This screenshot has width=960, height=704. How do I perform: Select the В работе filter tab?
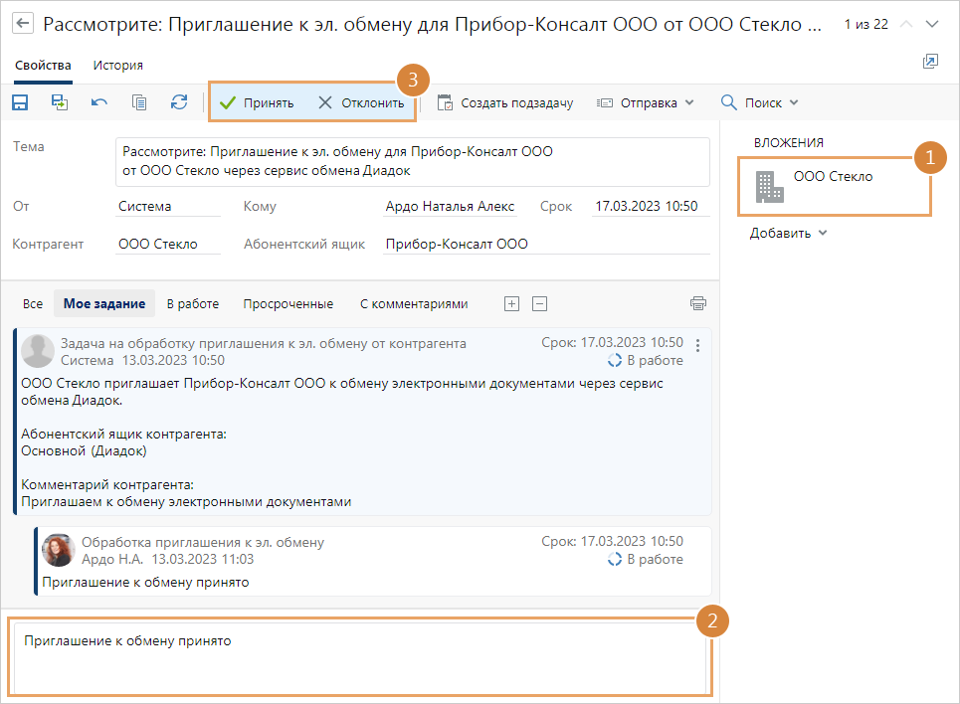(192, 304)
